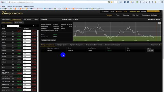Open the expiry dropdown in the OIL row
The image size is (164, 92).
point(27,65)
